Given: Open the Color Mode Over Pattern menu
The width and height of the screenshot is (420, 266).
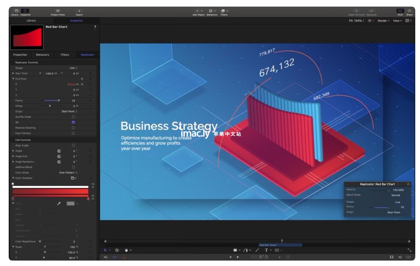Looking at the screenshot, I should point(68,173).
